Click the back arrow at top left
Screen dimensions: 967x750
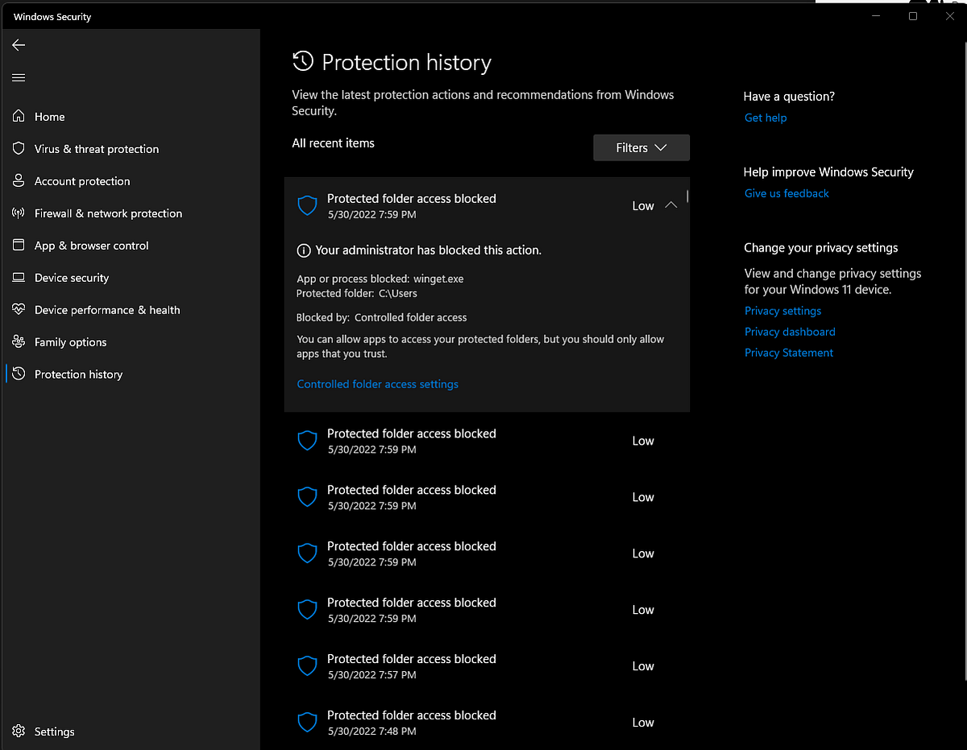tap(18, 45)
